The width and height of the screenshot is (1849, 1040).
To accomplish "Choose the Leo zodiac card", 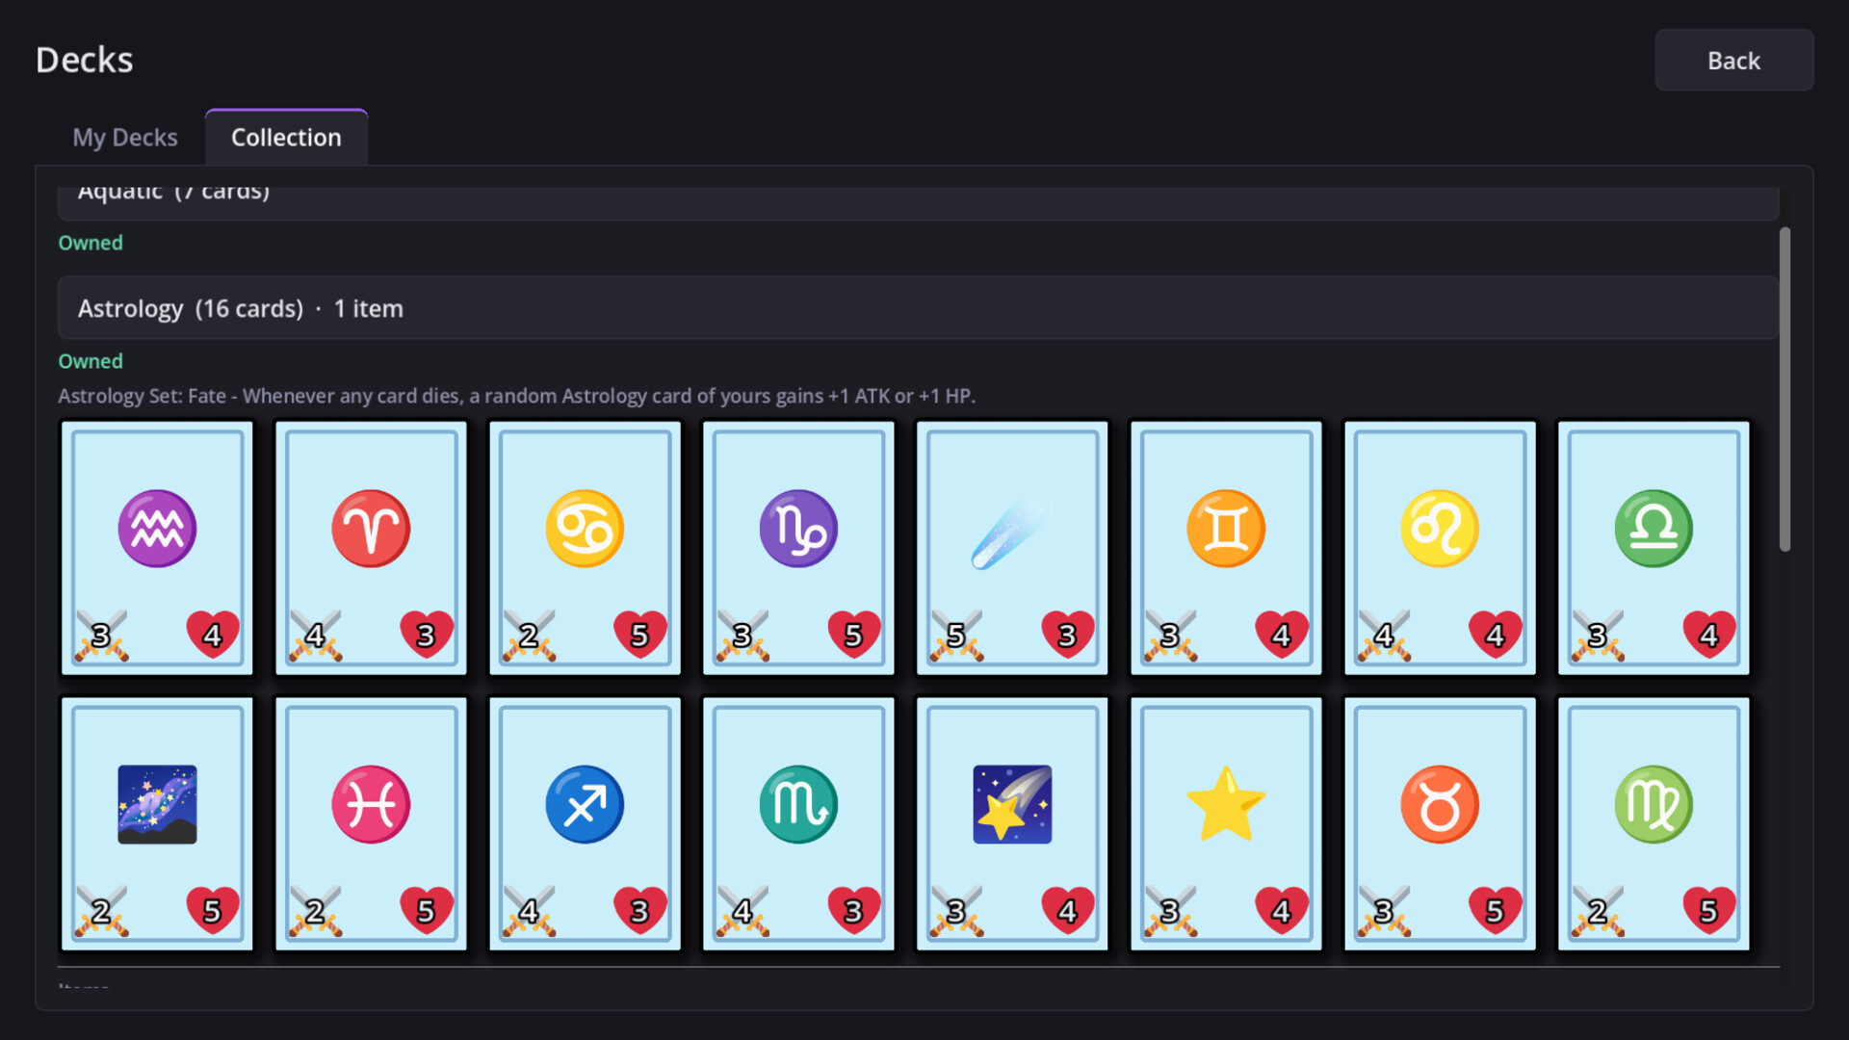I will click(x=1440, y=548).
